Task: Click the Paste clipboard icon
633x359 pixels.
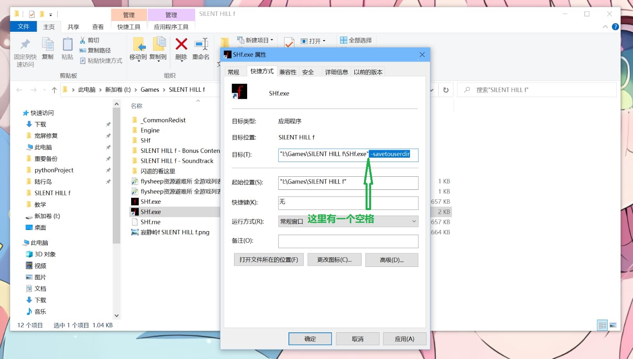Action: click(x=67, y=44)
